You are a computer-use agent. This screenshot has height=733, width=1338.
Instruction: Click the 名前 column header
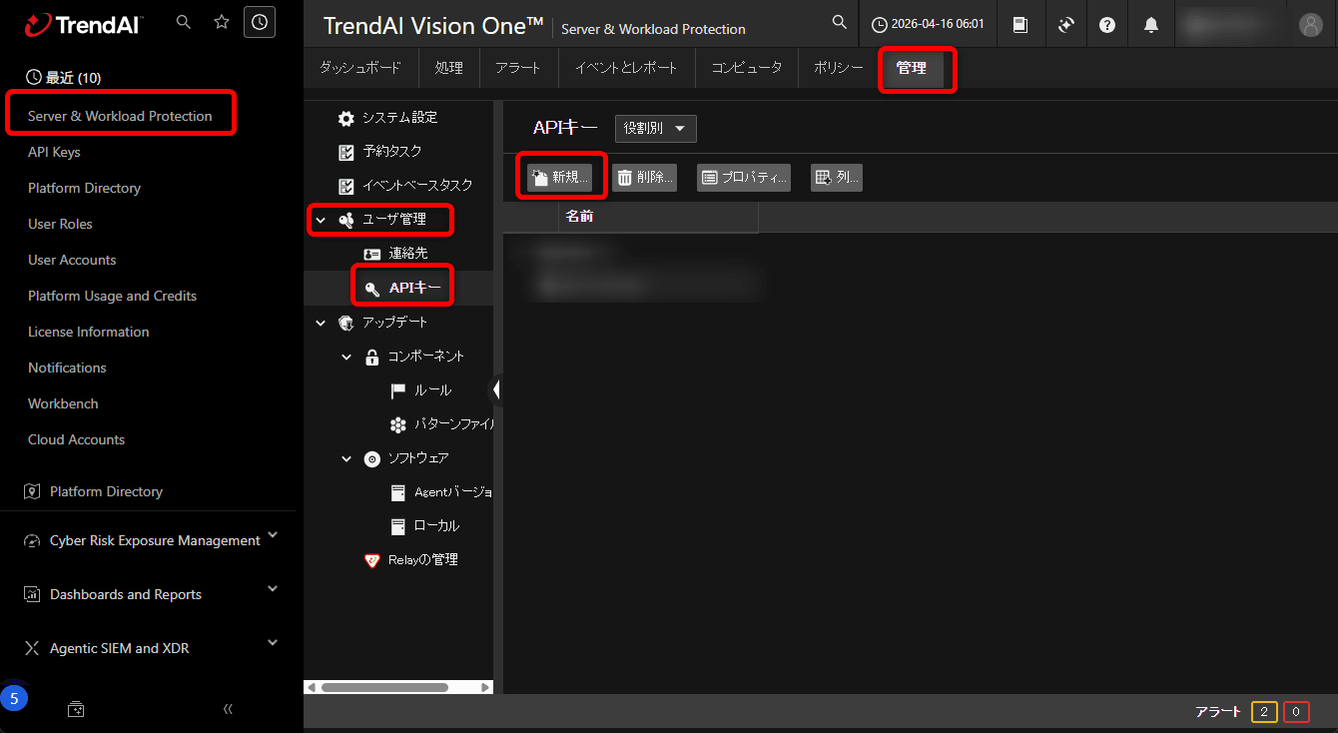[x=658, y=217]
